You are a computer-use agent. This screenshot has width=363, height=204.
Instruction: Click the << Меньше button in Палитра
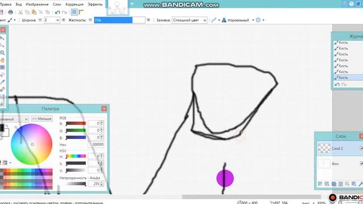click(42, 118)
